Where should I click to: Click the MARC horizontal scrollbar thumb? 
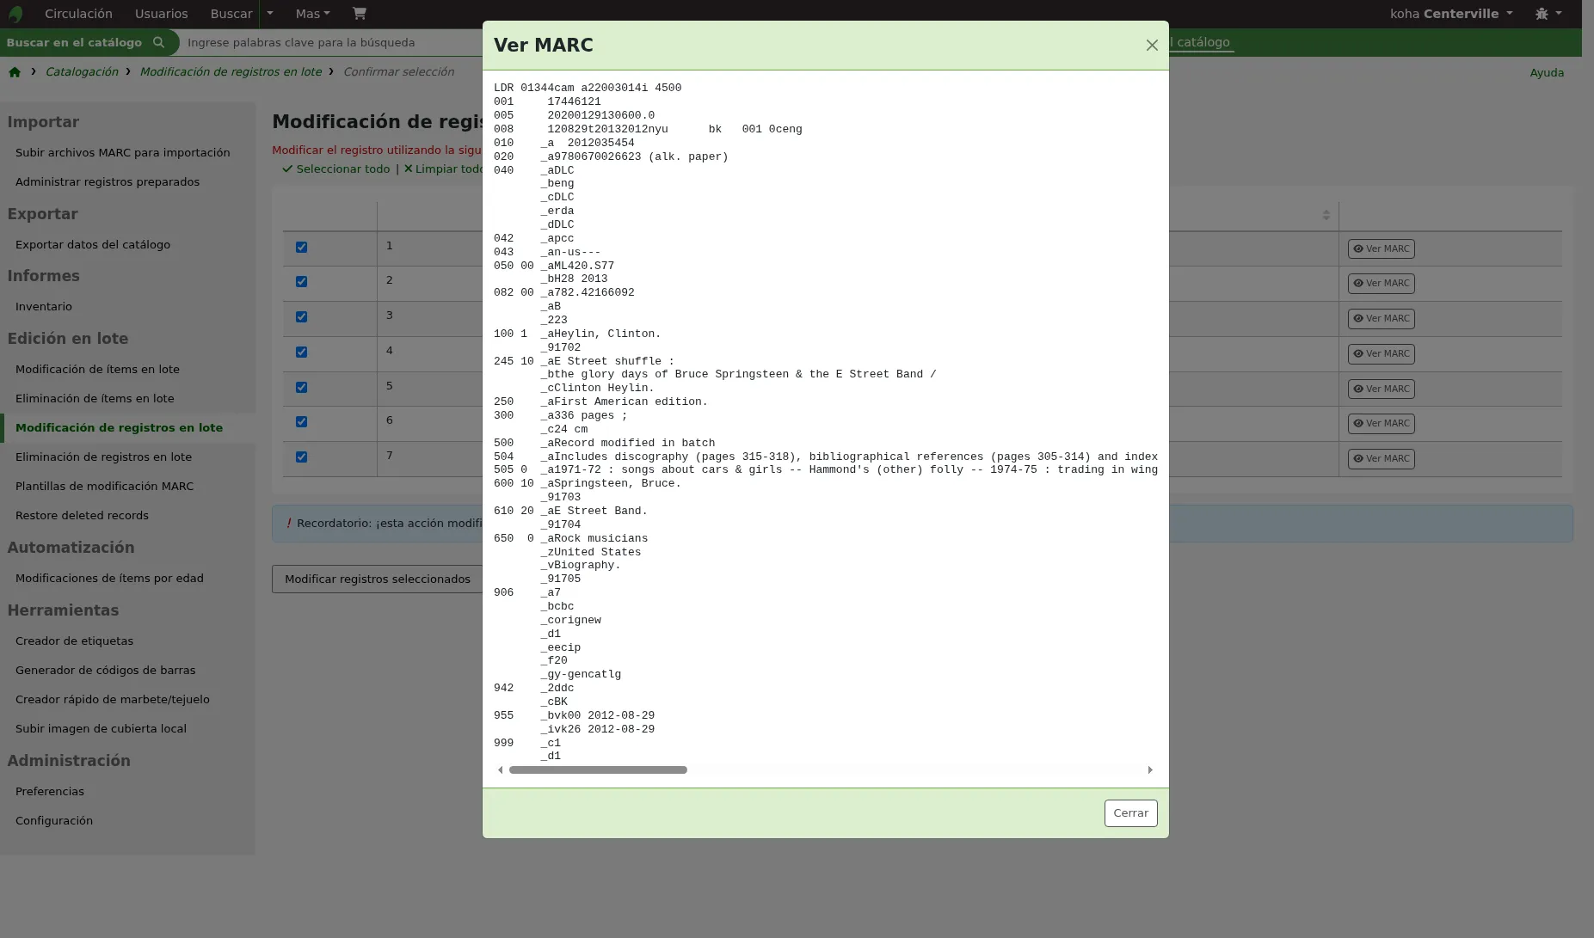(x=598, y=770)
